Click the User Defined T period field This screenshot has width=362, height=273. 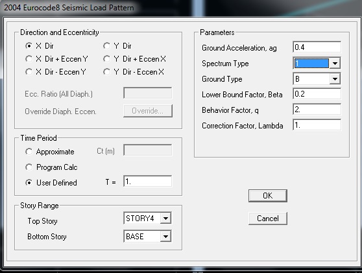pyautogui.click(x=147, y=182)
